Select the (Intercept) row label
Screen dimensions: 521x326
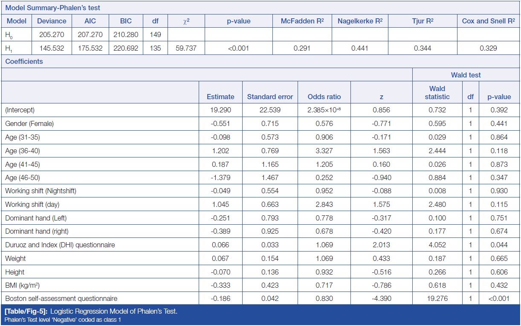(20, 110)
